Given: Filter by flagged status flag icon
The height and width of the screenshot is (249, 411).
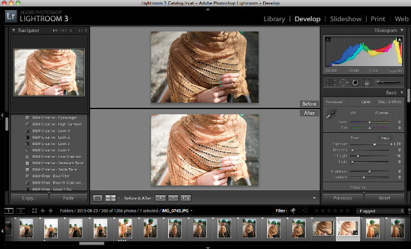Looking at the screenshot, I should point(293,210).
